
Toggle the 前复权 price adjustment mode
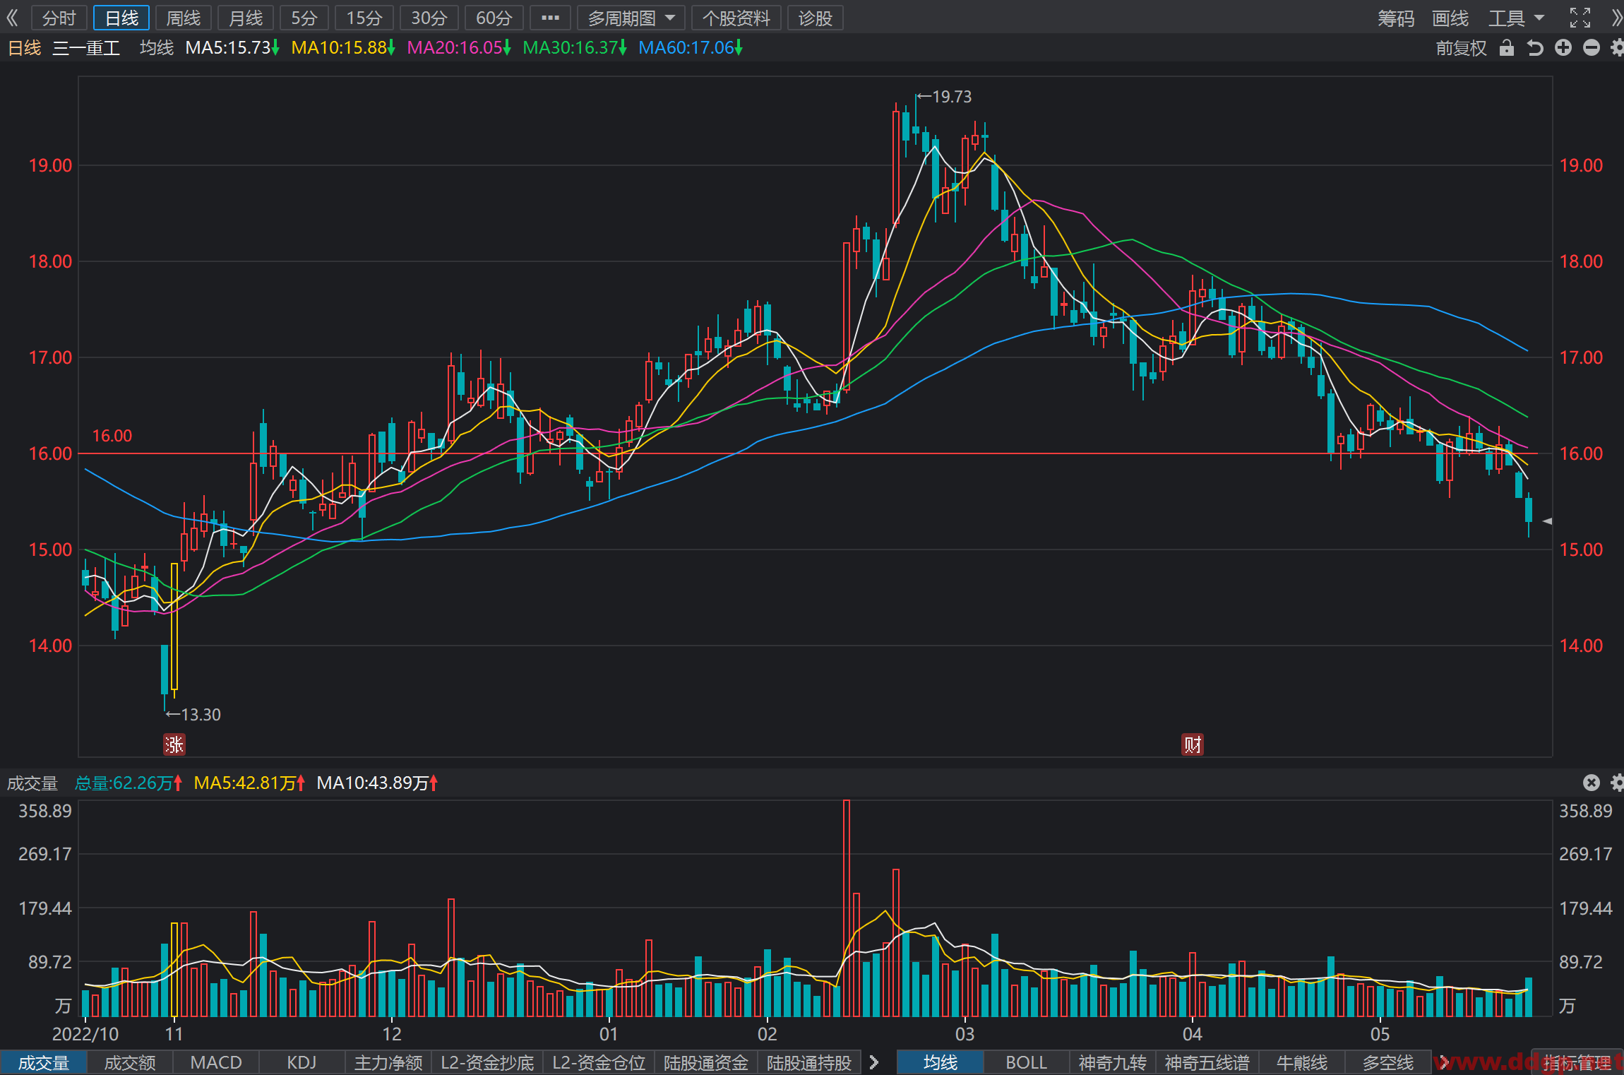click(x=1461, y=47)
